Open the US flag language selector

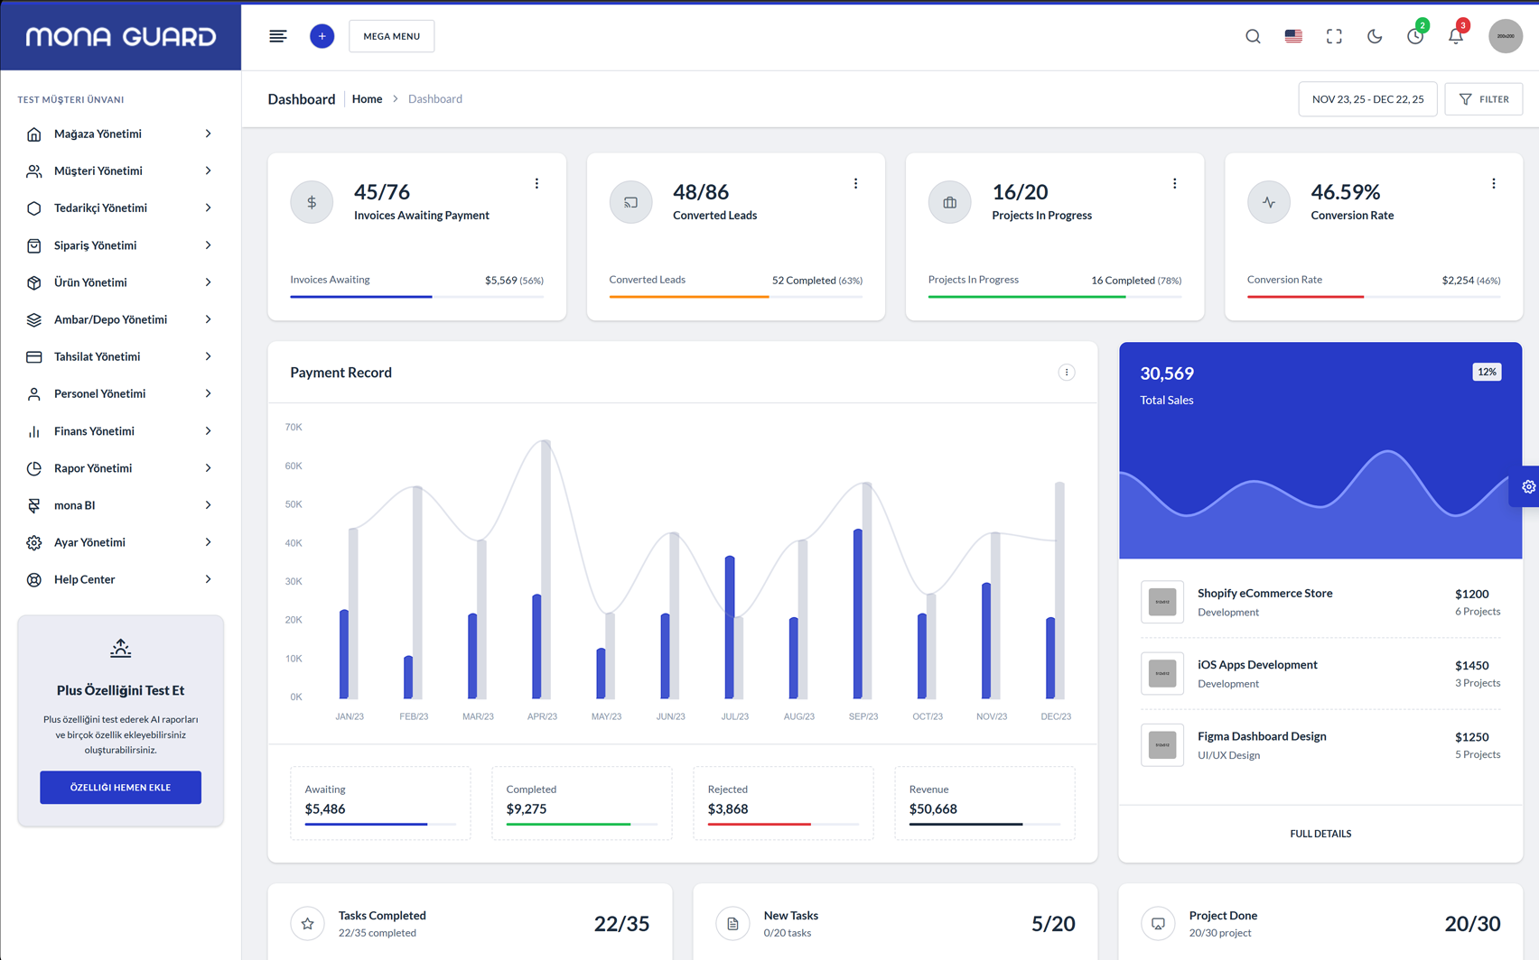[x=1293, y=36]
